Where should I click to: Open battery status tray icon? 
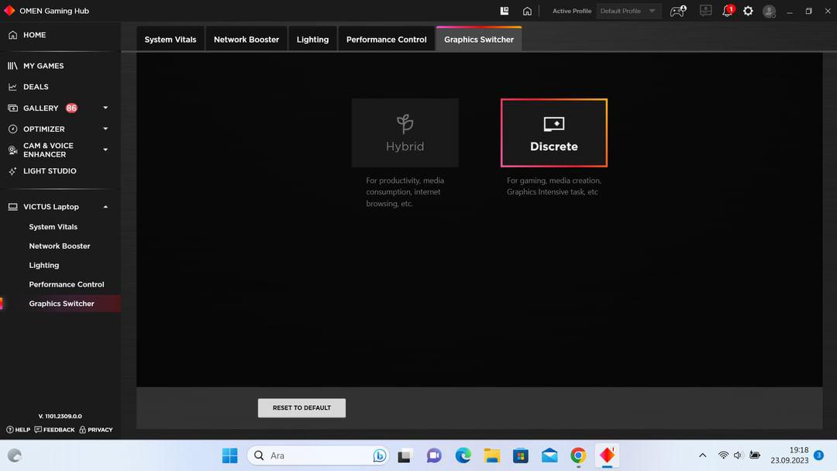click(755, 455)
